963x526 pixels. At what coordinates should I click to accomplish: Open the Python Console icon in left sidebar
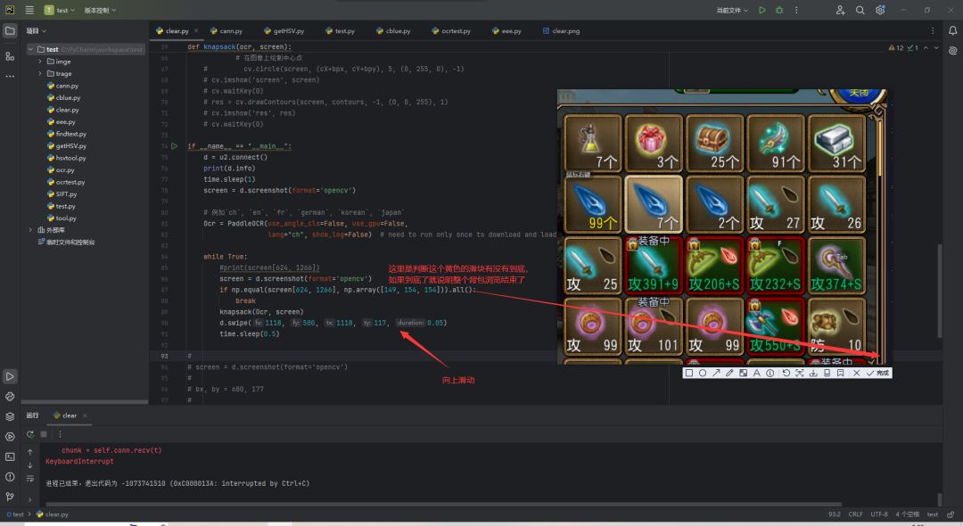click(x=10, y=397)
